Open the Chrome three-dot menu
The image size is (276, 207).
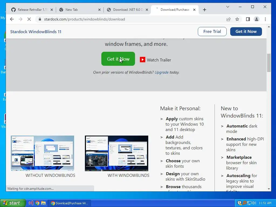point(265,19)
